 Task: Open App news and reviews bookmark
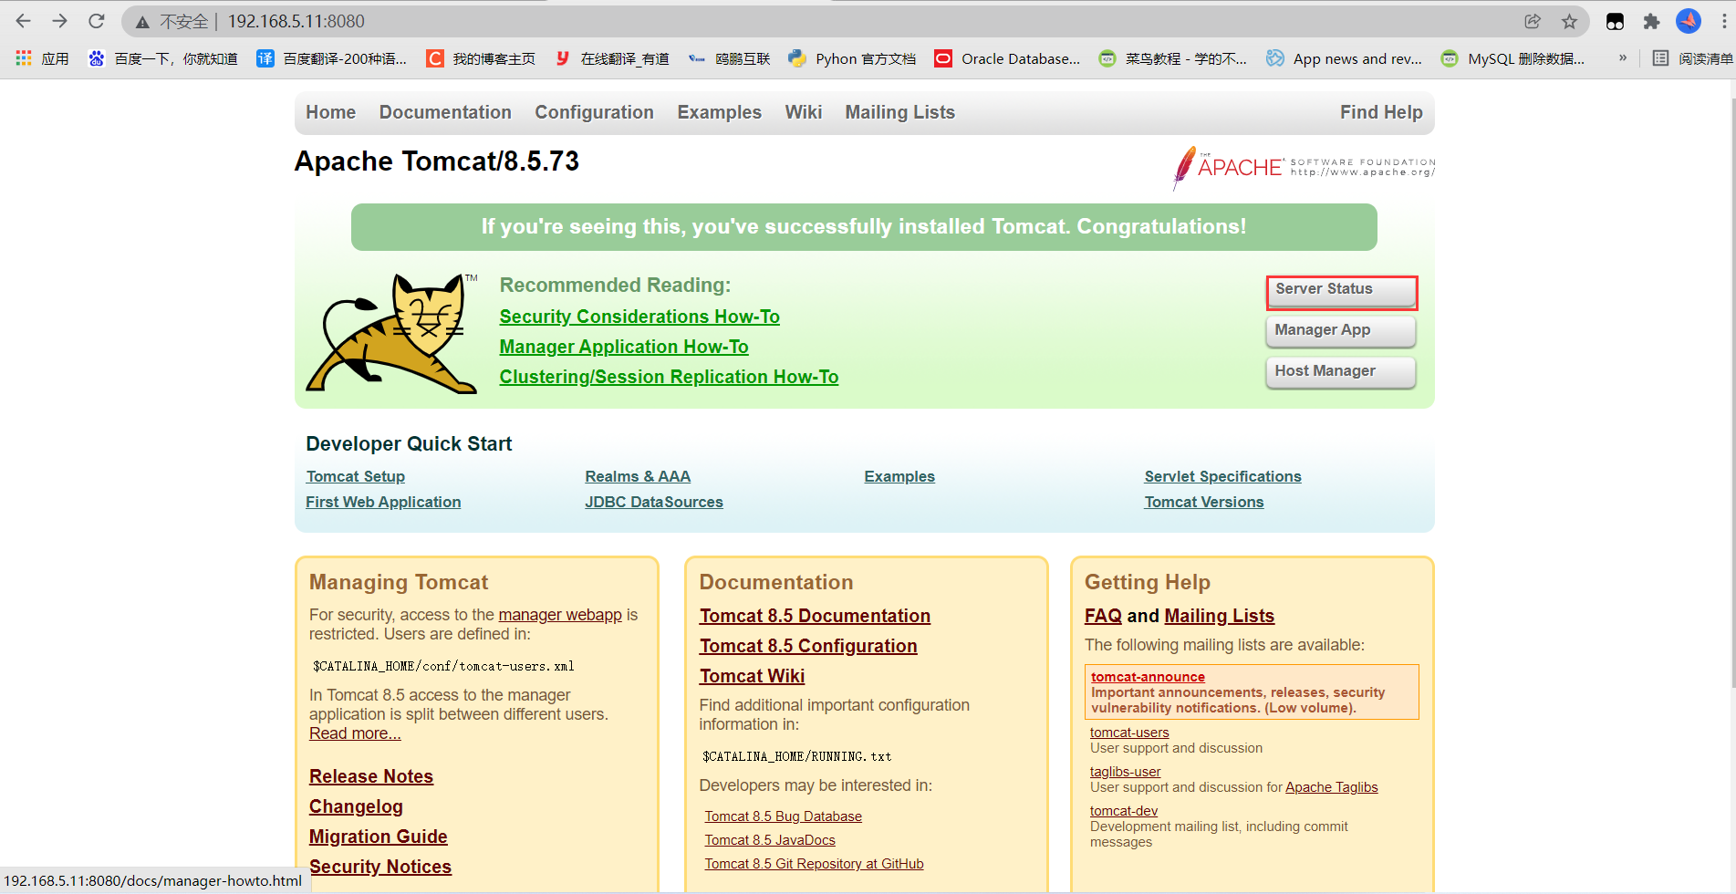coord(1345,58)
